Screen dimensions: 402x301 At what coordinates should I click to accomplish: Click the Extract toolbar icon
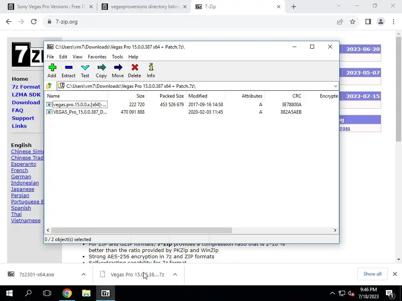click(x=68, y=71)
